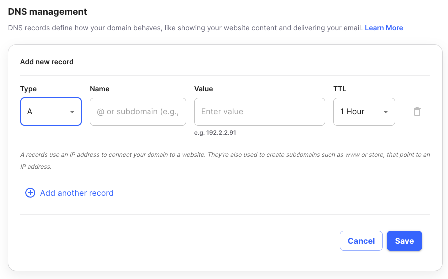This screenshot has width=448, height=279.
Task: Click the Name field label
Action: [x=100, y=89]
